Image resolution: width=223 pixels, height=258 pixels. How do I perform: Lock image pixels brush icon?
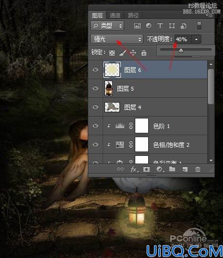(x=123, y=53)
